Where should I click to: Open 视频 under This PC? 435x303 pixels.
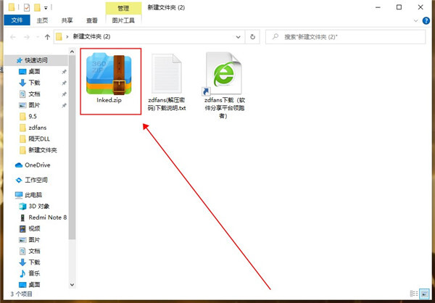click(34, 228)
